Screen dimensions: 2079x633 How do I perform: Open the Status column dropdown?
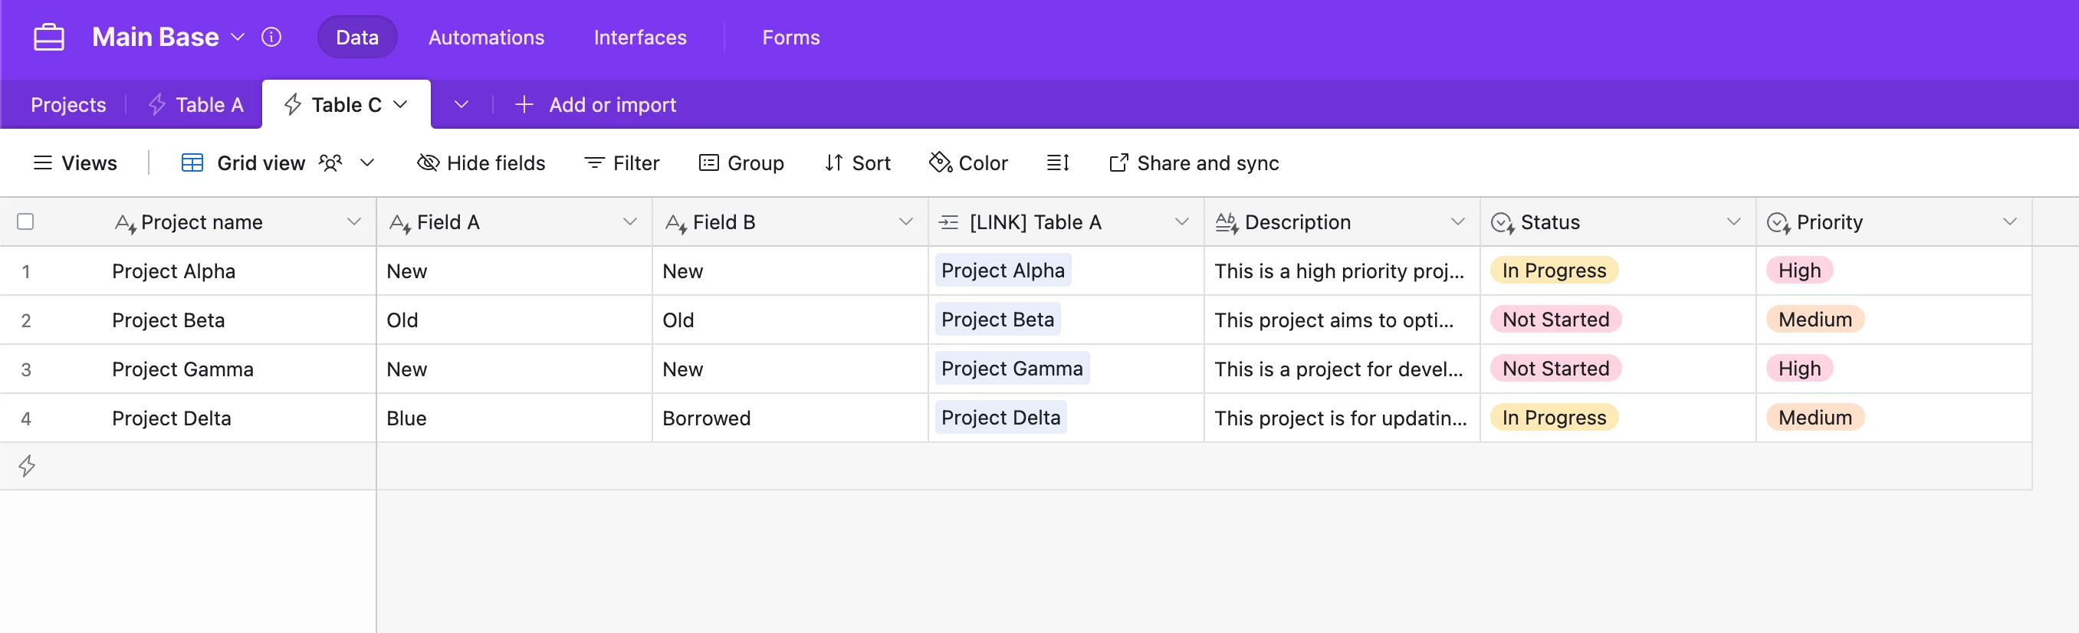1733,221
